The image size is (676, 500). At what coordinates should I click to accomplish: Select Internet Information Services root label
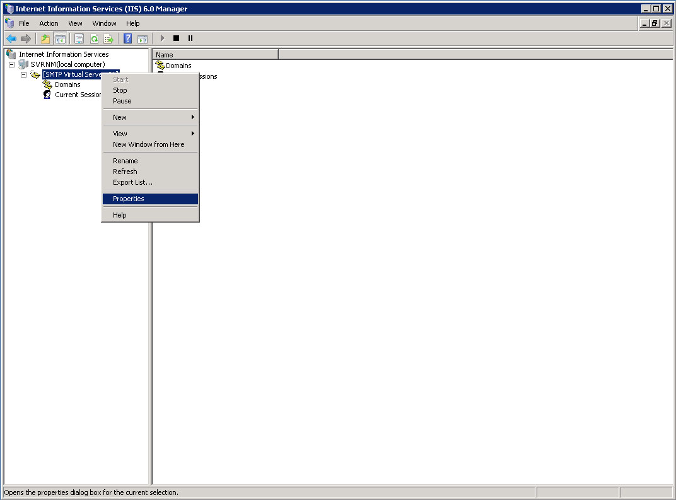[64, 54]
